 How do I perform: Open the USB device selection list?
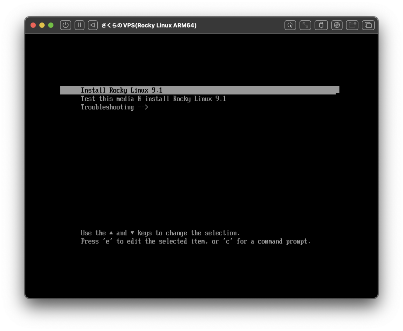pos(321,25)
